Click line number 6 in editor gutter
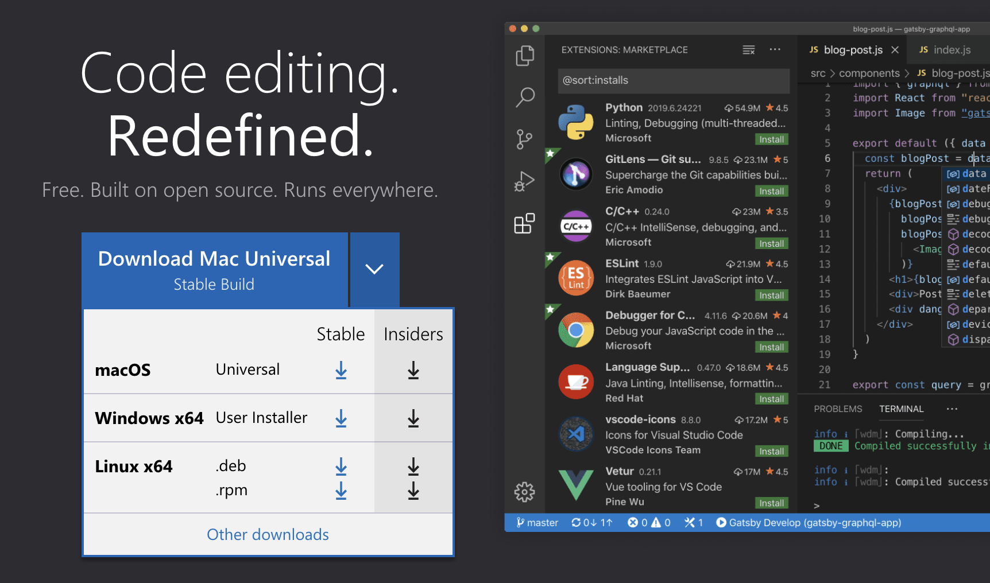990x583 pixels. (827, 158)
